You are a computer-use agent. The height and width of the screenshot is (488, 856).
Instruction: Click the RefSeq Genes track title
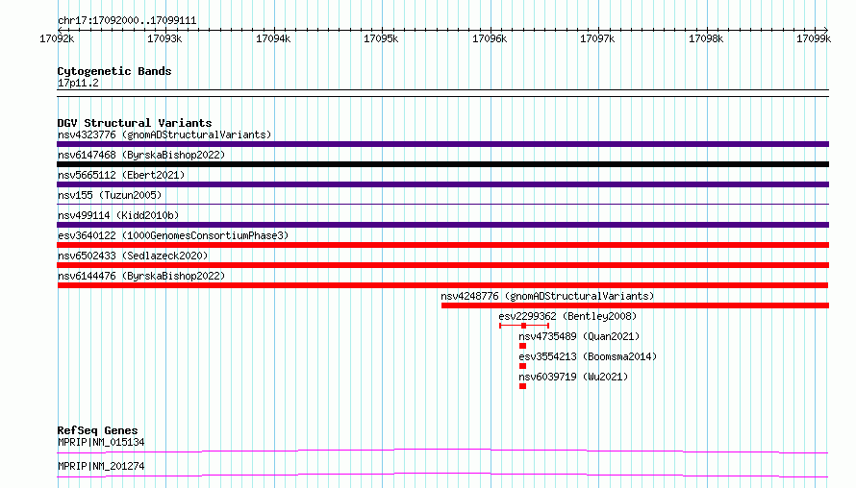pos(97,430)
